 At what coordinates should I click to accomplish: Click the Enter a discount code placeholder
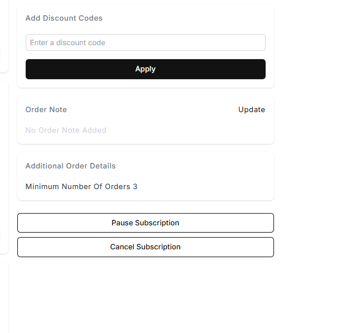point(68,42)
